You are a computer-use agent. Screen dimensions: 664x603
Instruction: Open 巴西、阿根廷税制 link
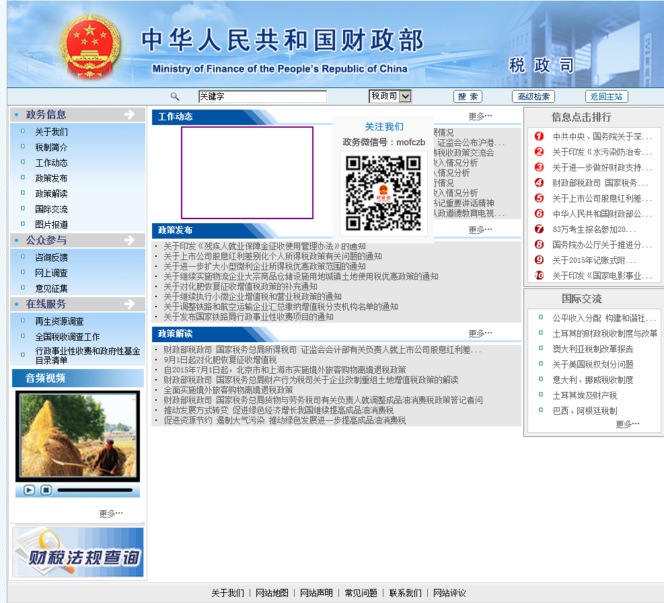point(585,411)
